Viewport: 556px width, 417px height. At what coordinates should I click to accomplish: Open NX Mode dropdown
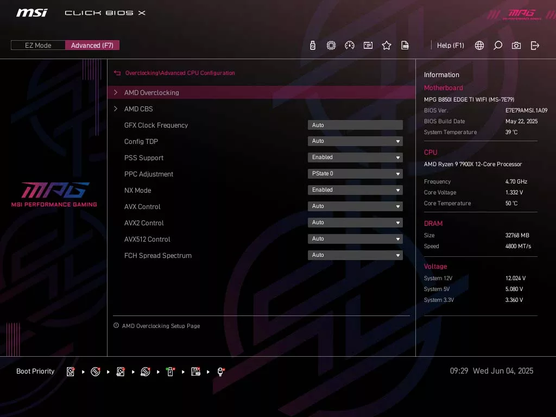[355, 190]
